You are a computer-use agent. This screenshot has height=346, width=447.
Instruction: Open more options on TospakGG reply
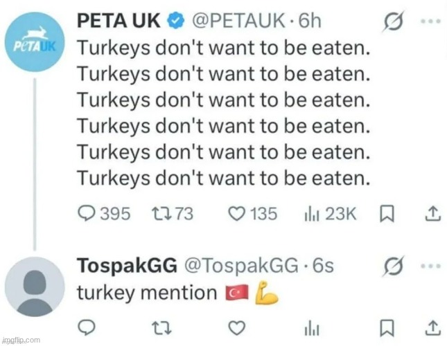point(434,265)
